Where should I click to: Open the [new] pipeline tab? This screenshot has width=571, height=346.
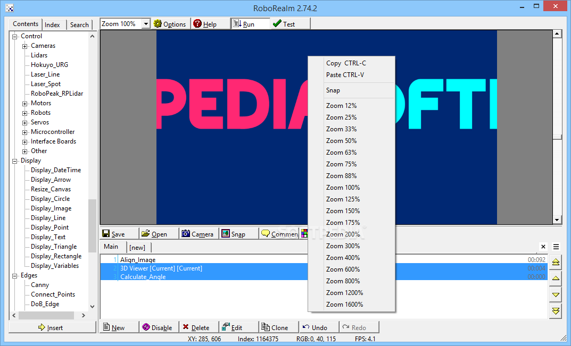tap(138, 247)
